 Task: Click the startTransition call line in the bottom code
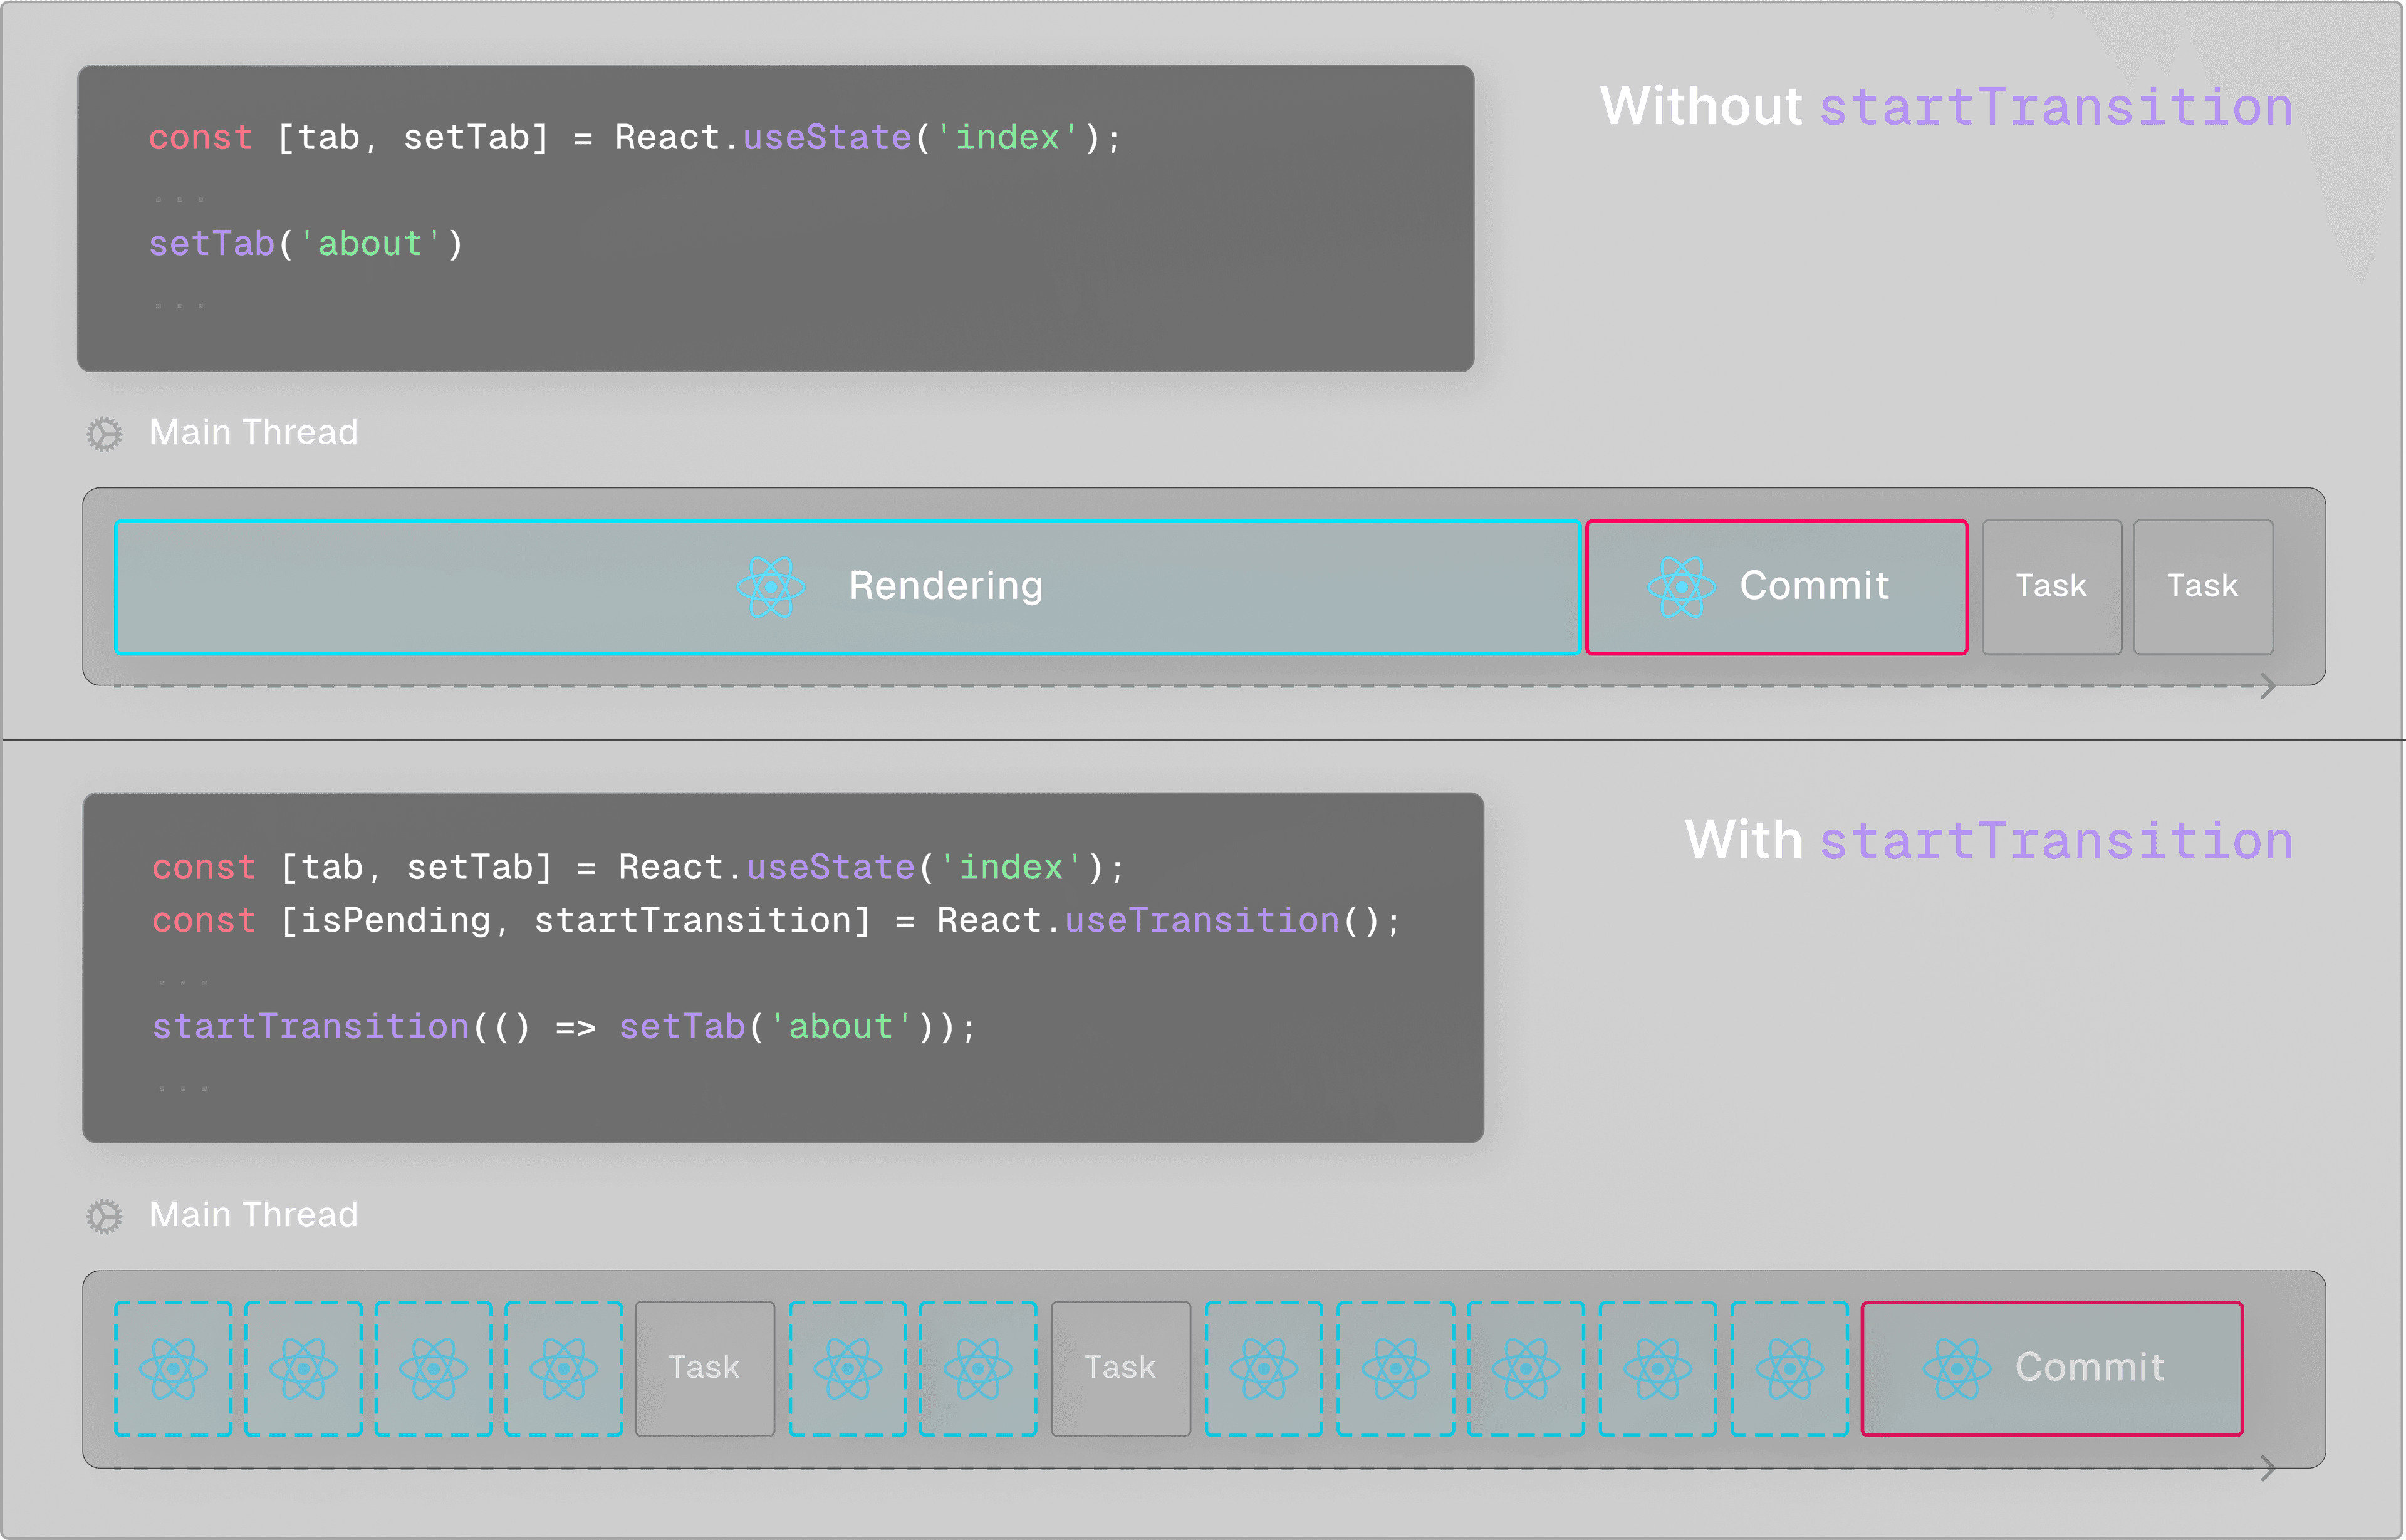pyautogui.click(x=563, y=1027)
